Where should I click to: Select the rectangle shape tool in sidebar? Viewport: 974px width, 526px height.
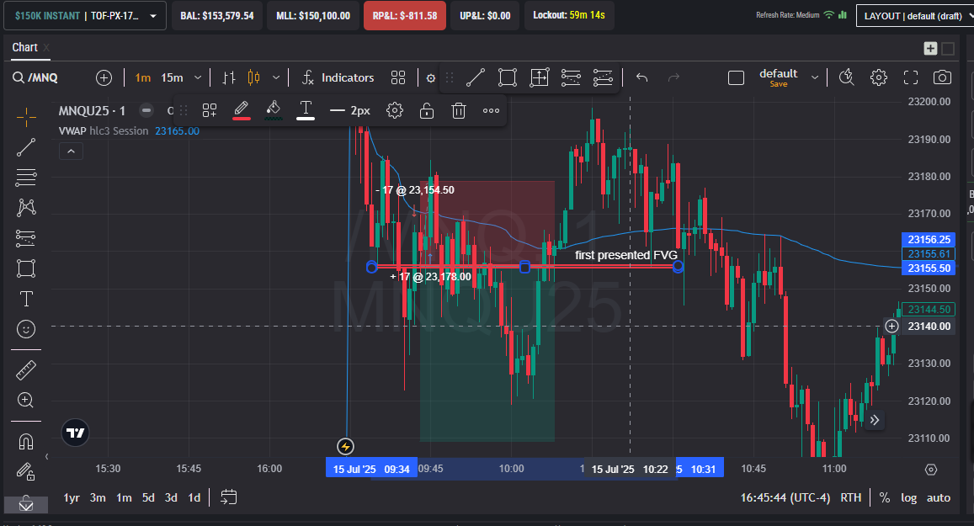tap(26, 268)
